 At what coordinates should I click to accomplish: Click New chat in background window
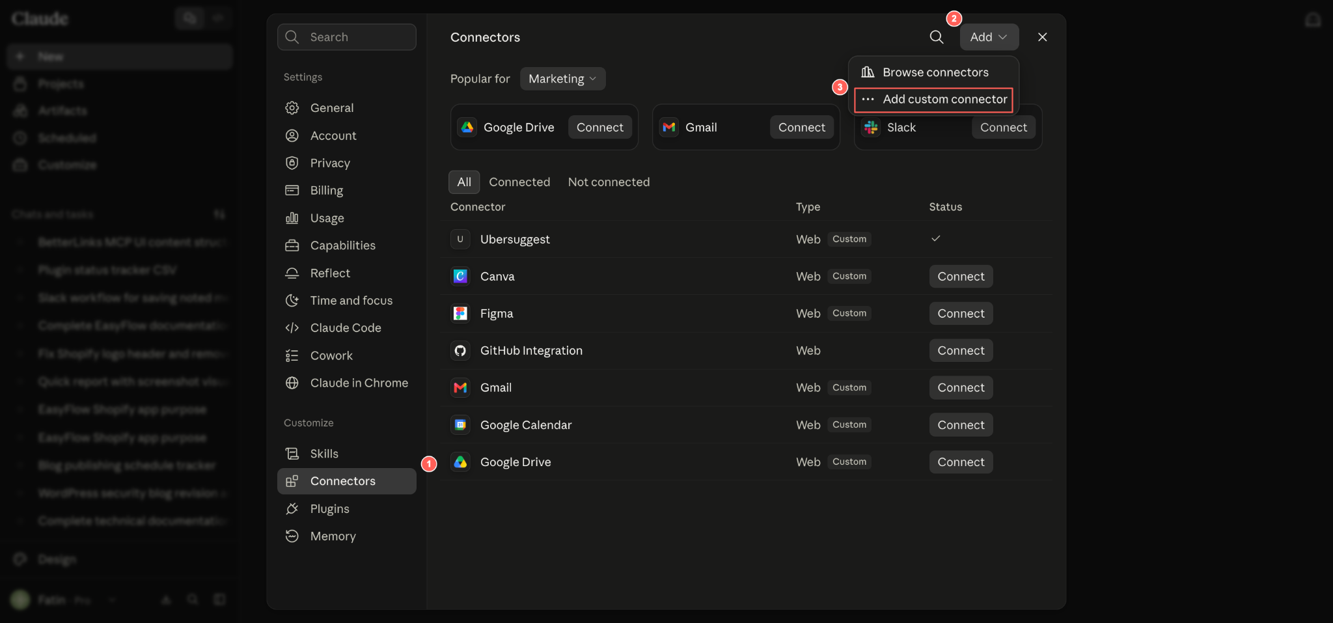[x=120, y=57]
